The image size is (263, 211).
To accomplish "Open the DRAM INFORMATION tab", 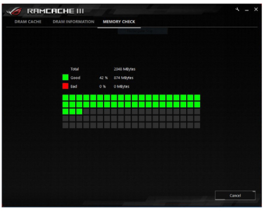I will point(74,22).
